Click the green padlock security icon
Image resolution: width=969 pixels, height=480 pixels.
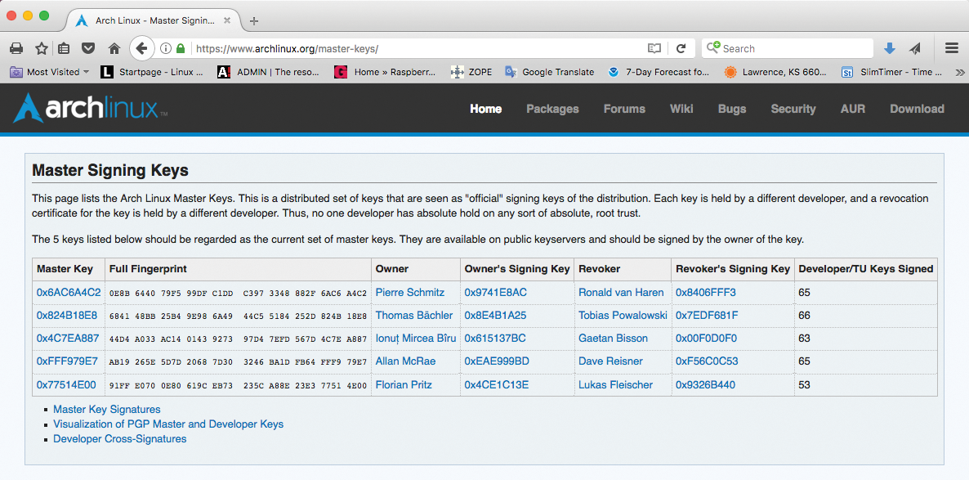[179, 47]
